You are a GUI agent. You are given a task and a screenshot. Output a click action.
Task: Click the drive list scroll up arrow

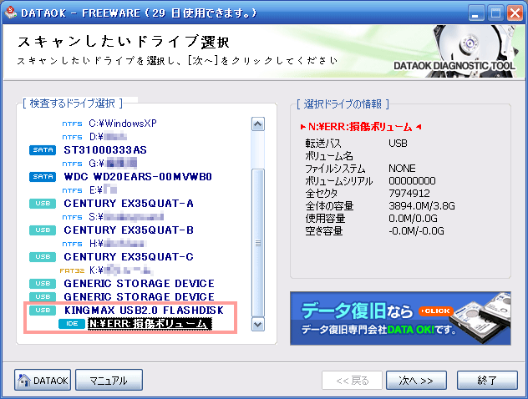pos(258,124)
